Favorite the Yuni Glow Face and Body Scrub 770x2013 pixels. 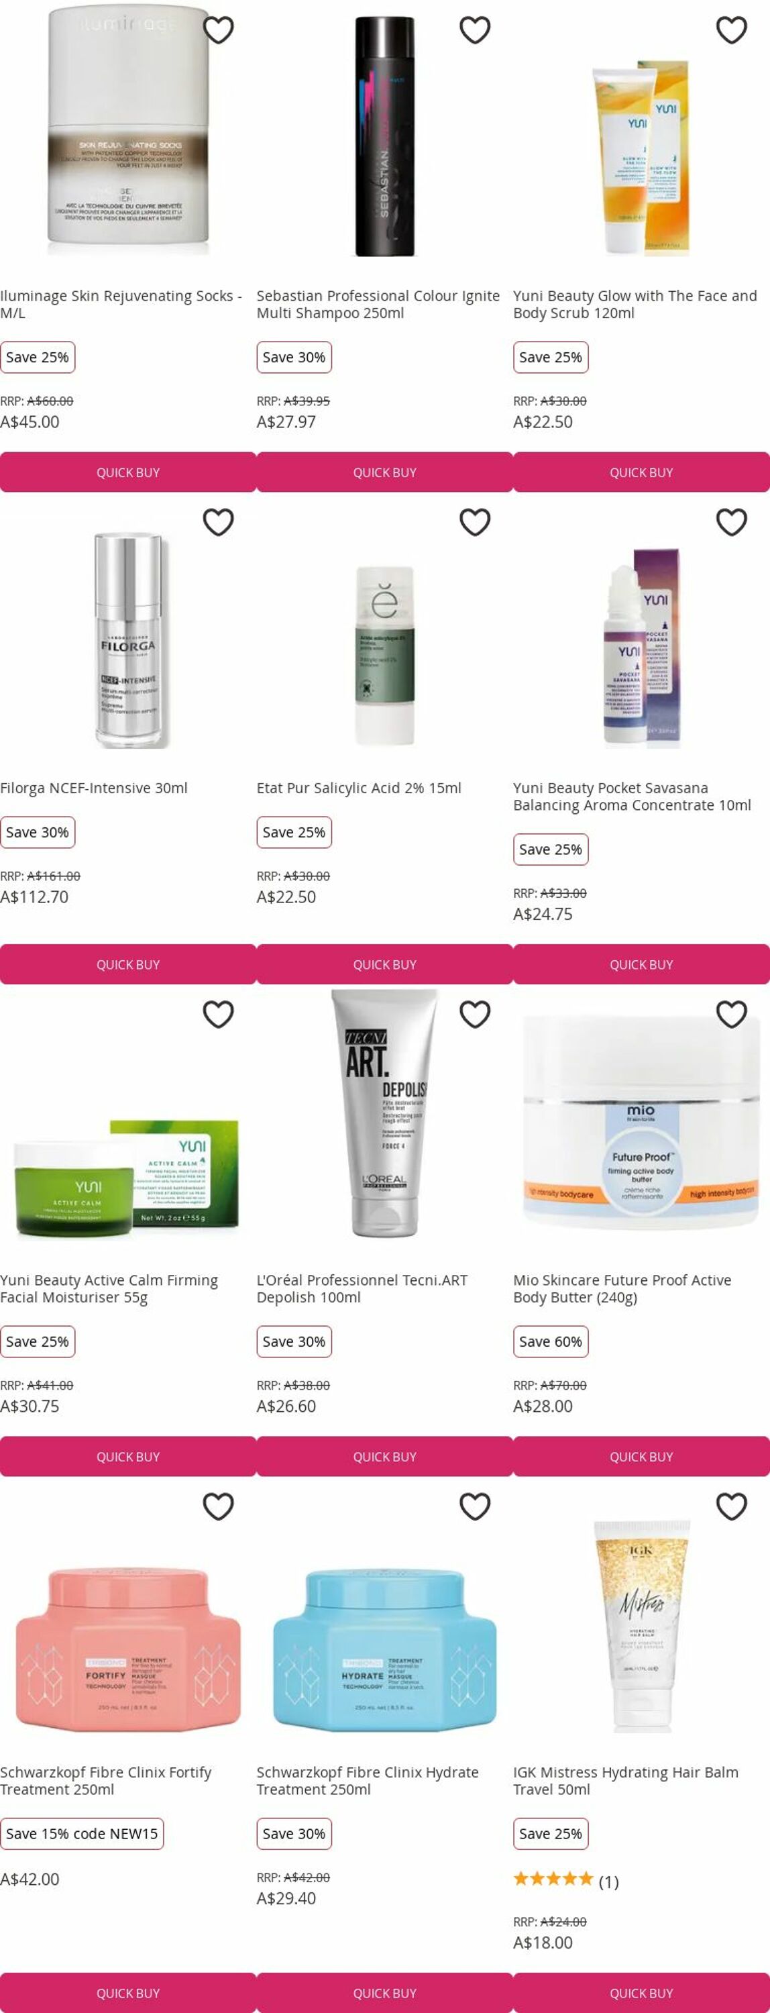[732, 30]
